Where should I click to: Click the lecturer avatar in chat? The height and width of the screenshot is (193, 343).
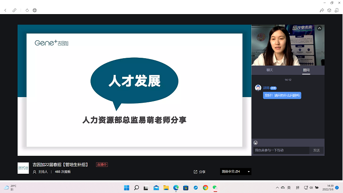coord(258,88)
